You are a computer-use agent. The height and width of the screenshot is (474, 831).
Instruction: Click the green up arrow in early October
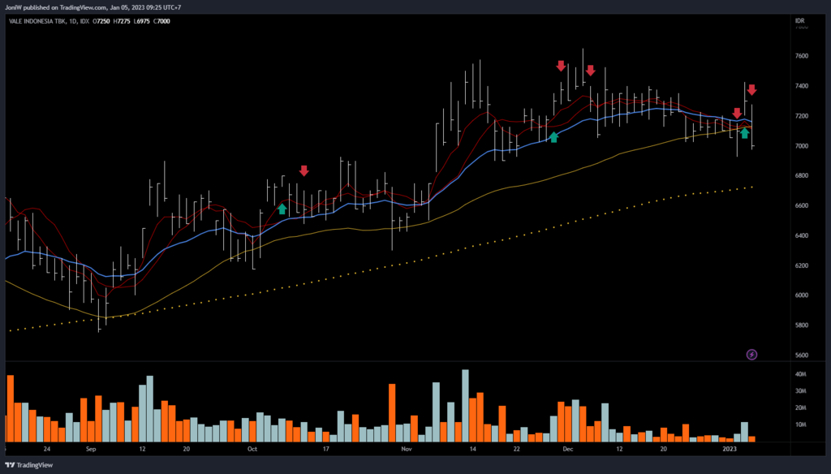282,209
